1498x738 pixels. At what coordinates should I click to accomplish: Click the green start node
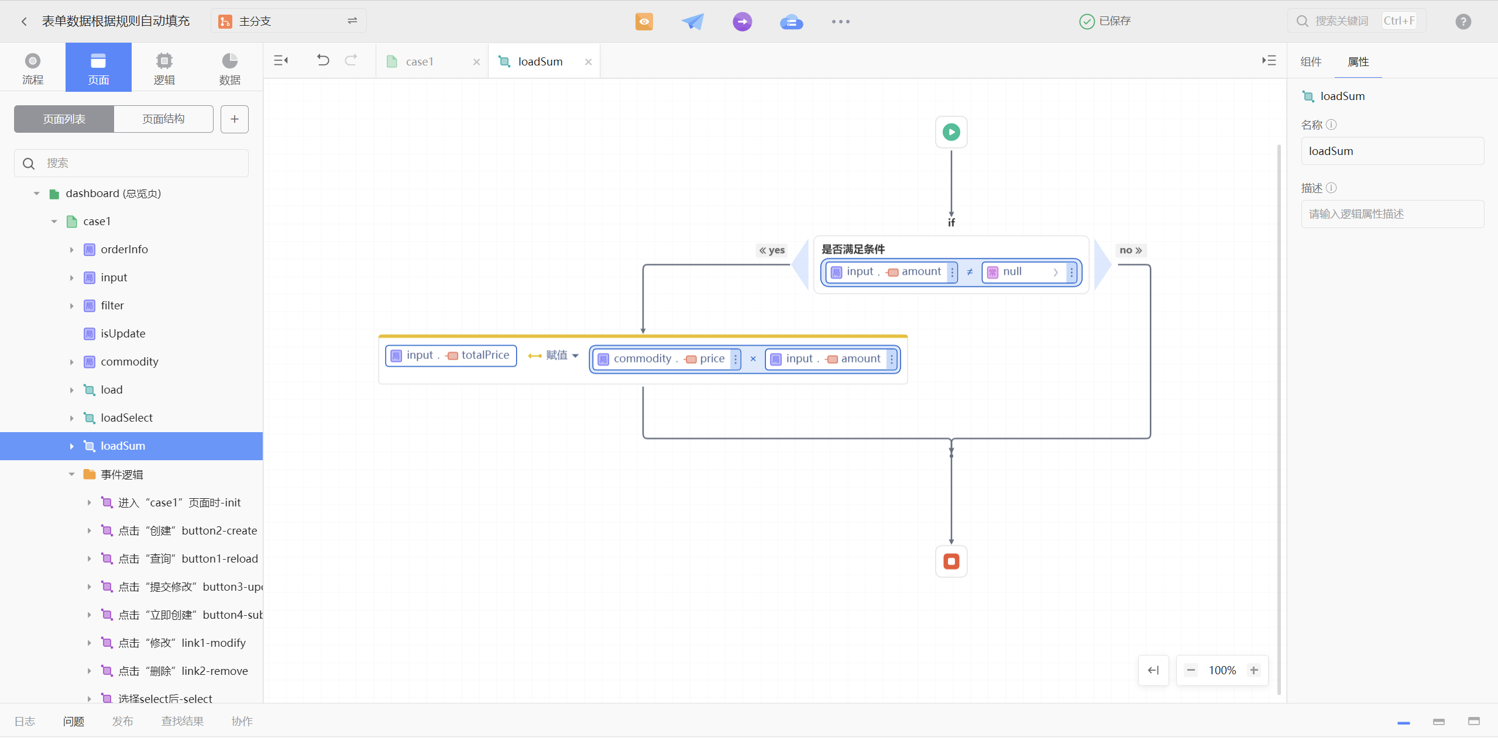(x=951, y=132)
